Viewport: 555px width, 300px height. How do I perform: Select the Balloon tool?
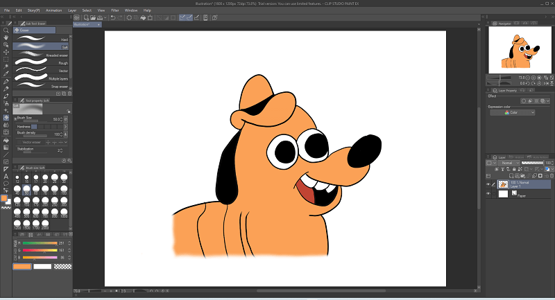6,184
